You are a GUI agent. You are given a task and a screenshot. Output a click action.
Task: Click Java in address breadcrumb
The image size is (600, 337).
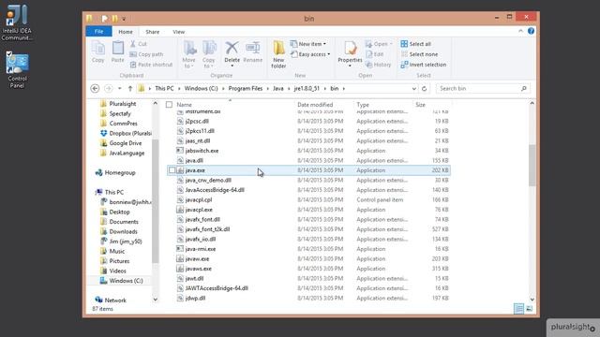pos(278,88)
